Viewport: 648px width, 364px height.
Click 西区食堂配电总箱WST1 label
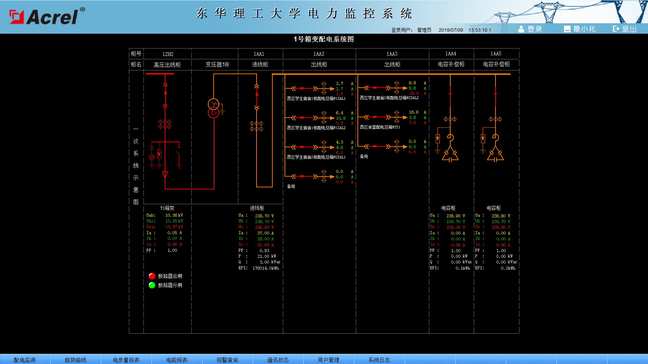tap(380, 127)
